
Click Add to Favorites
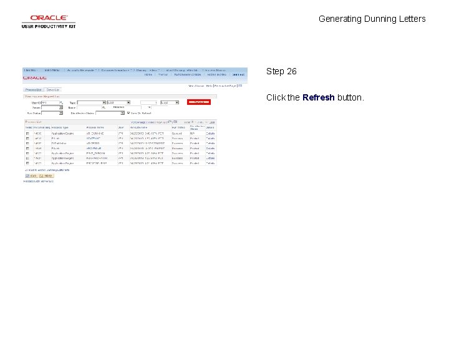click(217, 74)
